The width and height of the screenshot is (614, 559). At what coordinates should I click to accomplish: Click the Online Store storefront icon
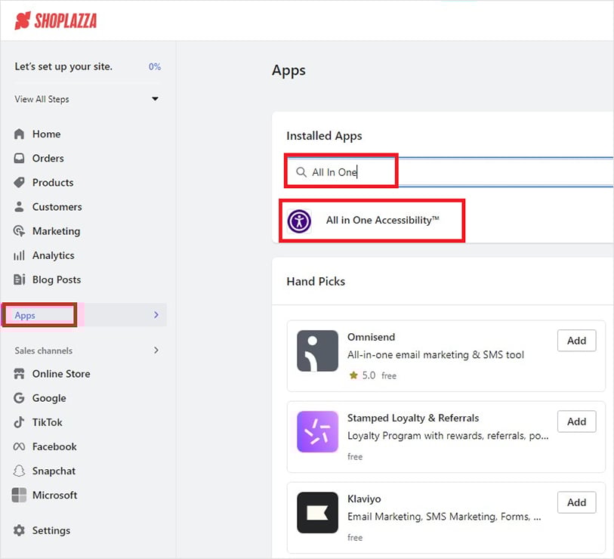click(19, 374)
